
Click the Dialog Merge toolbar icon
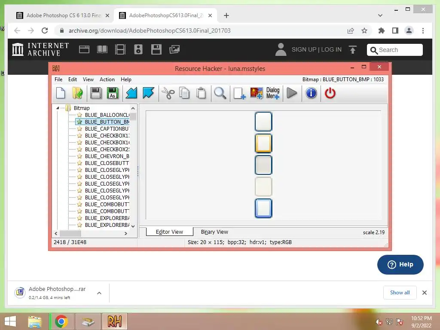click(273, 93)
